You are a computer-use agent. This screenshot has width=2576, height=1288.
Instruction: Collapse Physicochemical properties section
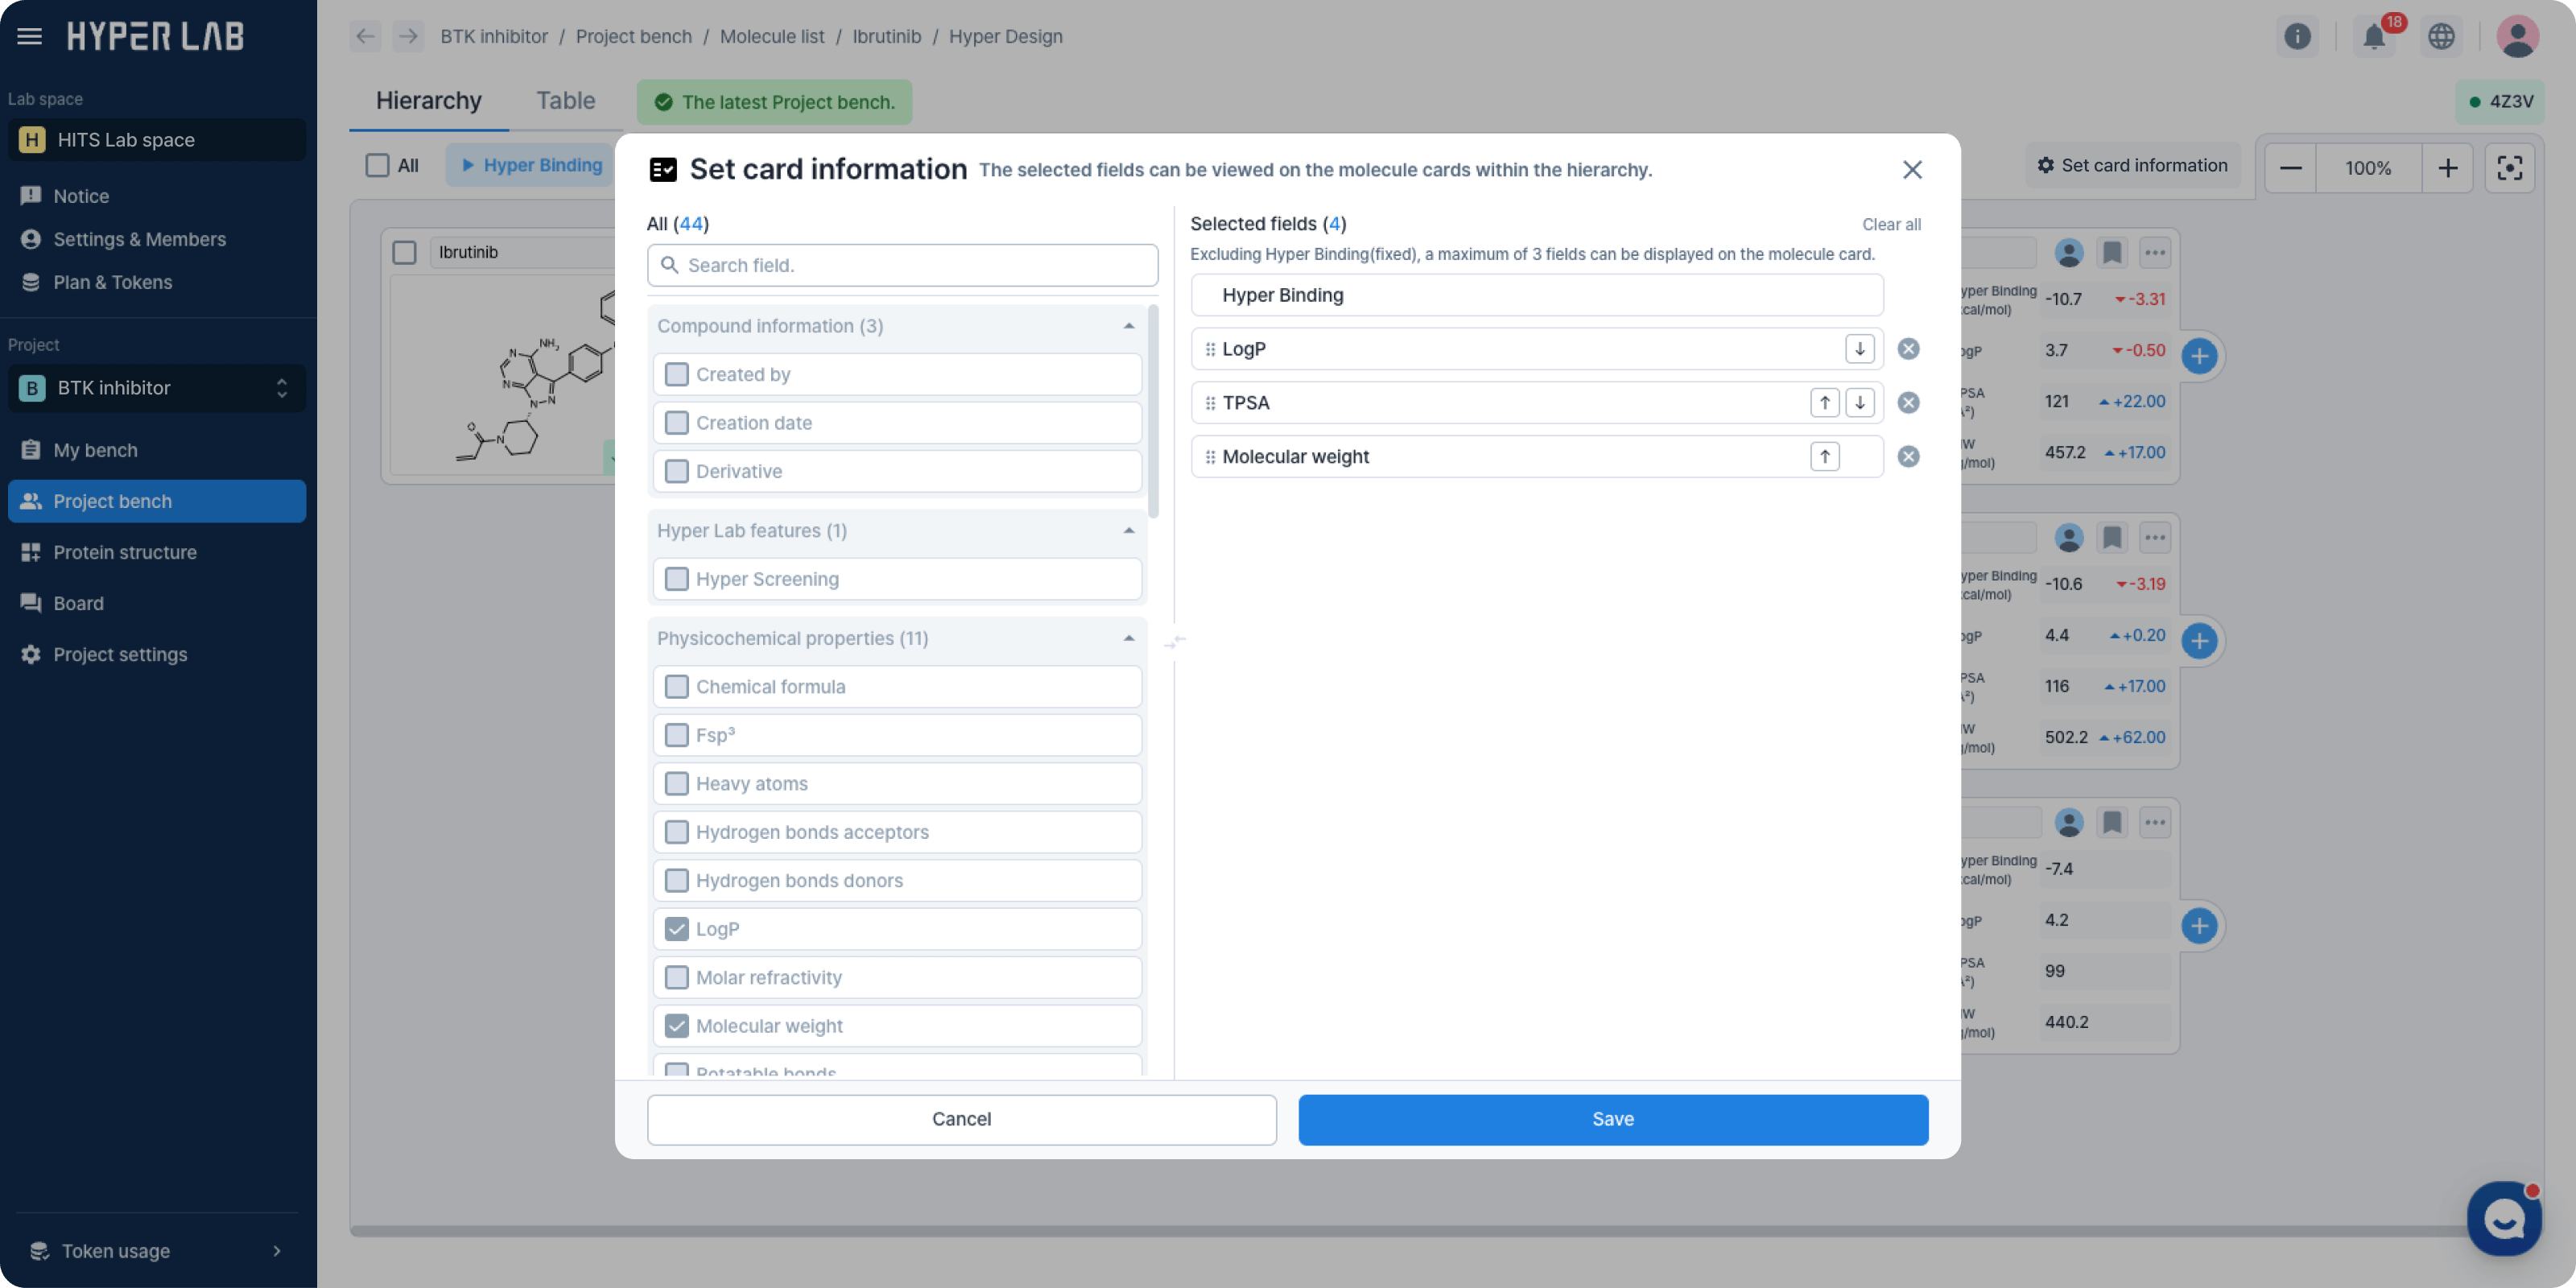(x=1128, y=639)
